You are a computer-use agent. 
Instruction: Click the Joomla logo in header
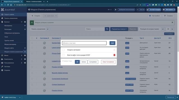[x=8, y=10]
